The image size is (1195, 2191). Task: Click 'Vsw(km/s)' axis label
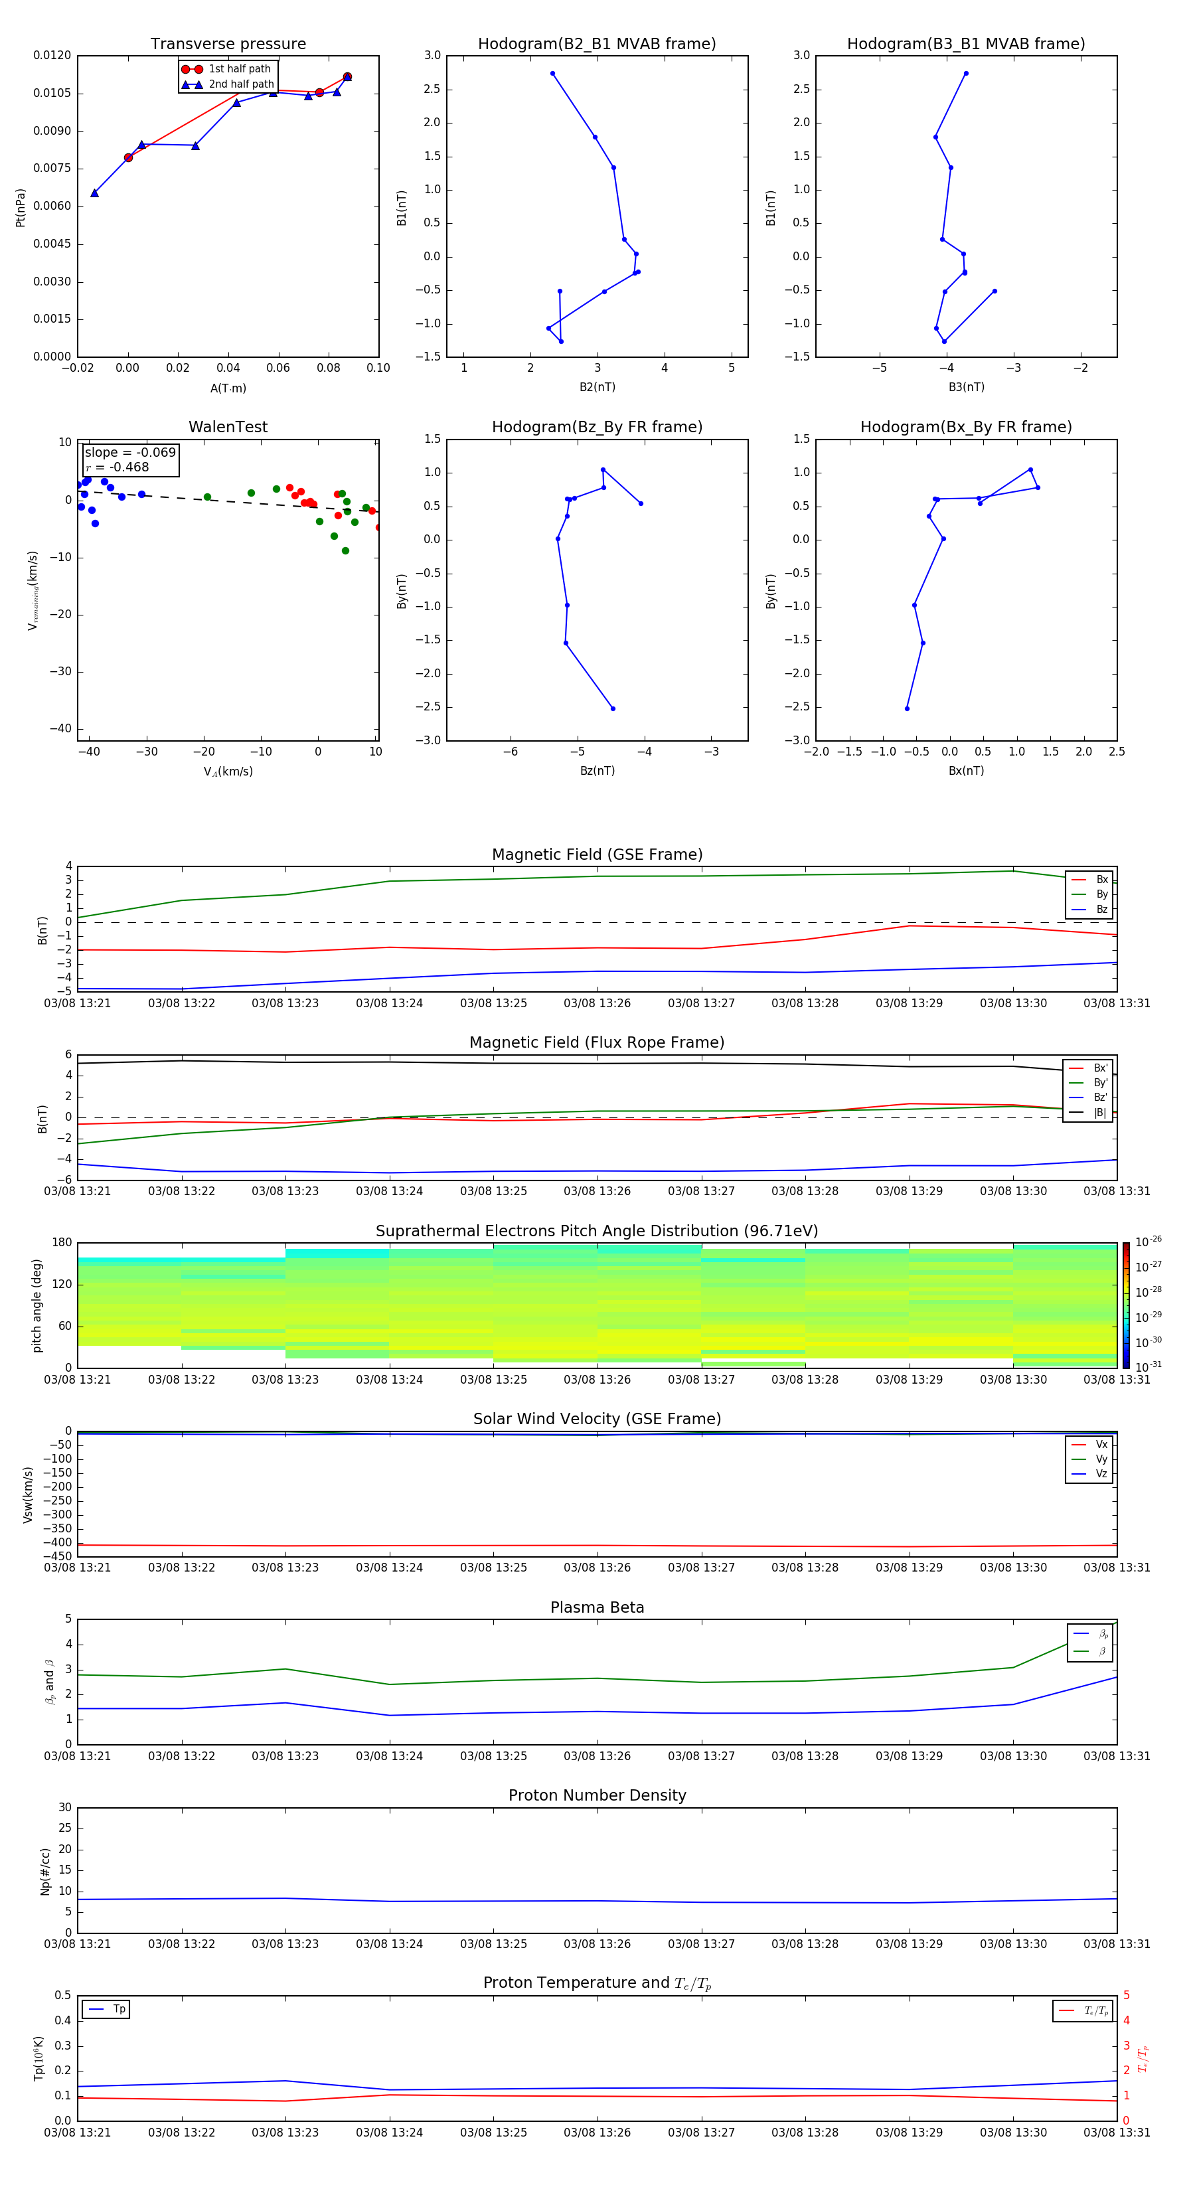[28, 1495]
